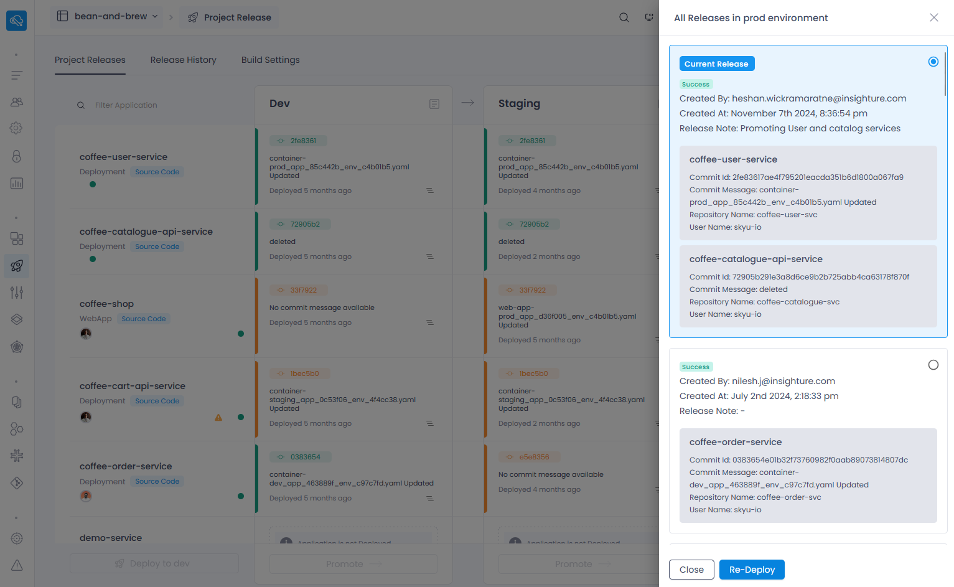
Task: Switch to the Project Releases tab
Action: (90, 60)
